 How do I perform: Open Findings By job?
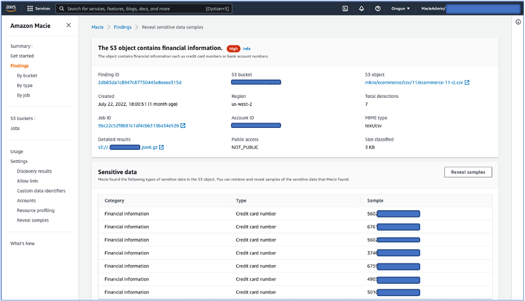(24, 96)
